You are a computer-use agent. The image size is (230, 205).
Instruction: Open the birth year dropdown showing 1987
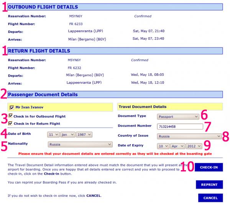(x=84, y=134)
